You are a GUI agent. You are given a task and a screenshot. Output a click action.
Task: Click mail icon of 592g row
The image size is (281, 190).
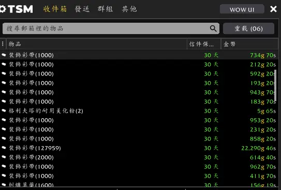(x=4, y=73)
